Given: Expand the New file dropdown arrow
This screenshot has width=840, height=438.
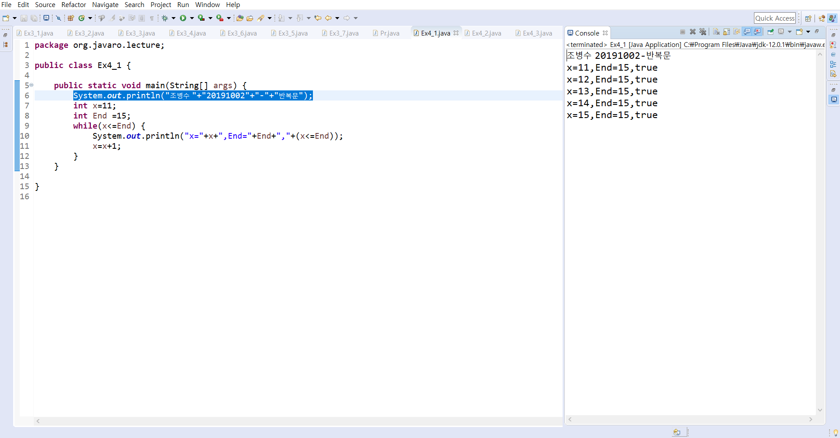Looking at the screenshot, I should [x=14, y=18].
